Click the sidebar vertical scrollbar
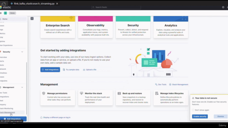Viewport: 228px width, 128px height. pyautogui.click(x=26, y=89)
